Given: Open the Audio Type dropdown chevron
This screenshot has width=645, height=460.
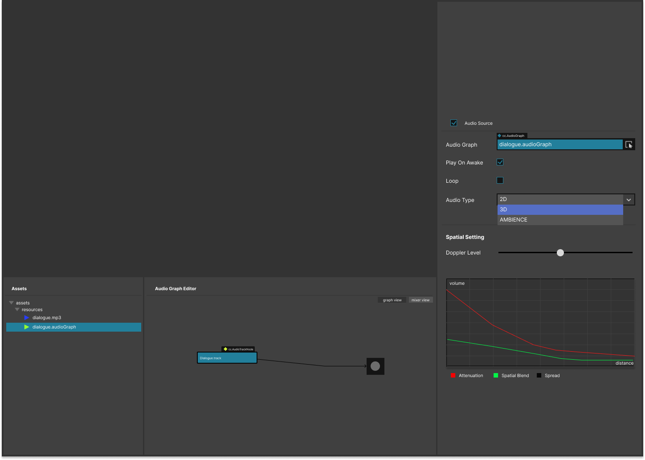Looking at the screenshot, I should pos(629,199).
